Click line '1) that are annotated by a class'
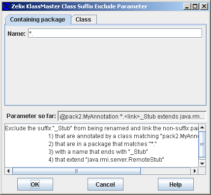The height and width of the screenshot is (195, 211). pyautogui.click(x=123, y=136)
